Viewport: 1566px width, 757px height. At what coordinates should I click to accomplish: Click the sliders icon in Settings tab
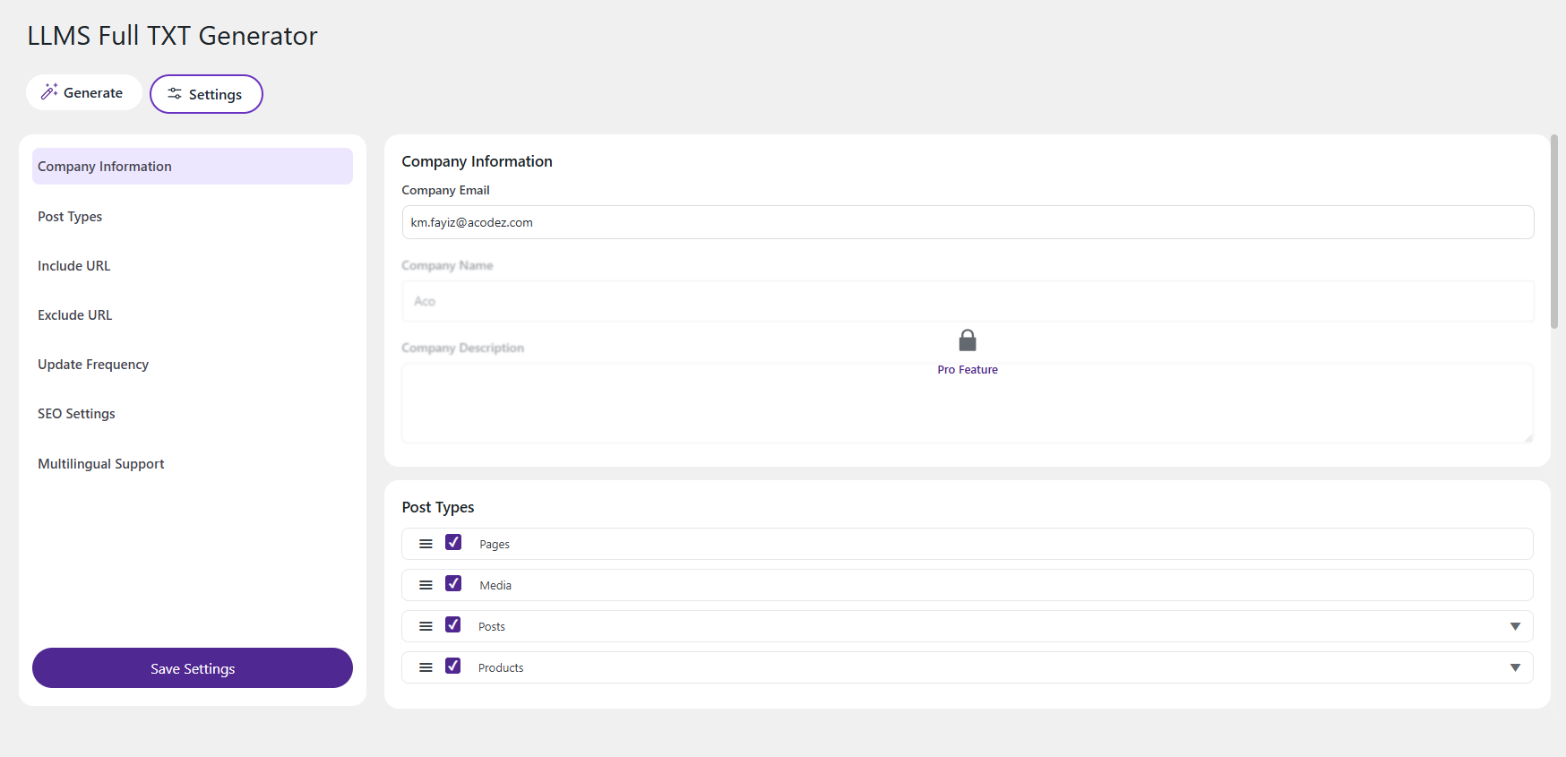(x=175, y=94)
